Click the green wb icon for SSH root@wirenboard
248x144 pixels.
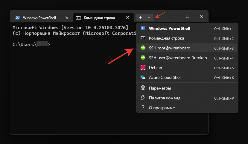pyautogui.click(x=143, y=48)
